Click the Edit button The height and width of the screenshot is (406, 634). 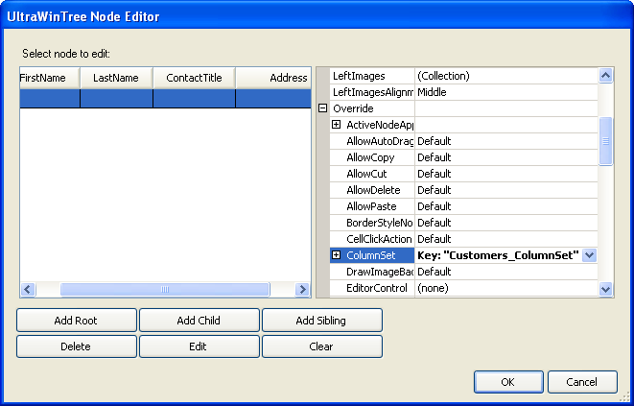199,346
